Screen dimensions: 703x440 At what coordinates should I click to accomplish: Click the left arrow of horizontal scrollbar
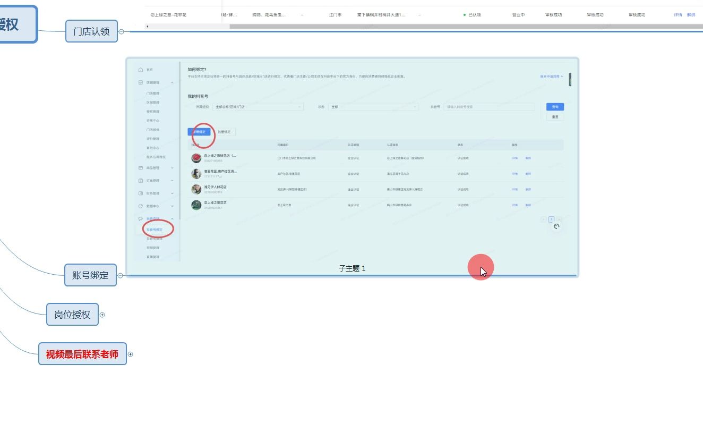(147, 26)
